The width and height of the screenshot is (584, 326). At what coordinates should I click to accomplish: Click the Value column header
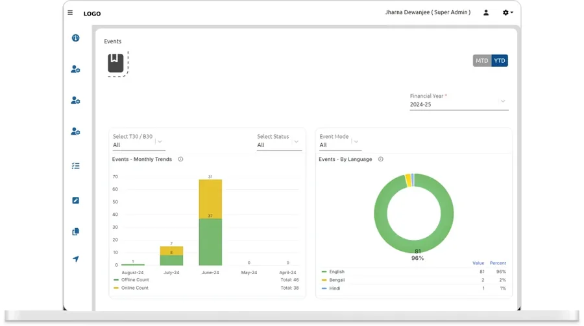pyautogui.click(x=478, y=263)
